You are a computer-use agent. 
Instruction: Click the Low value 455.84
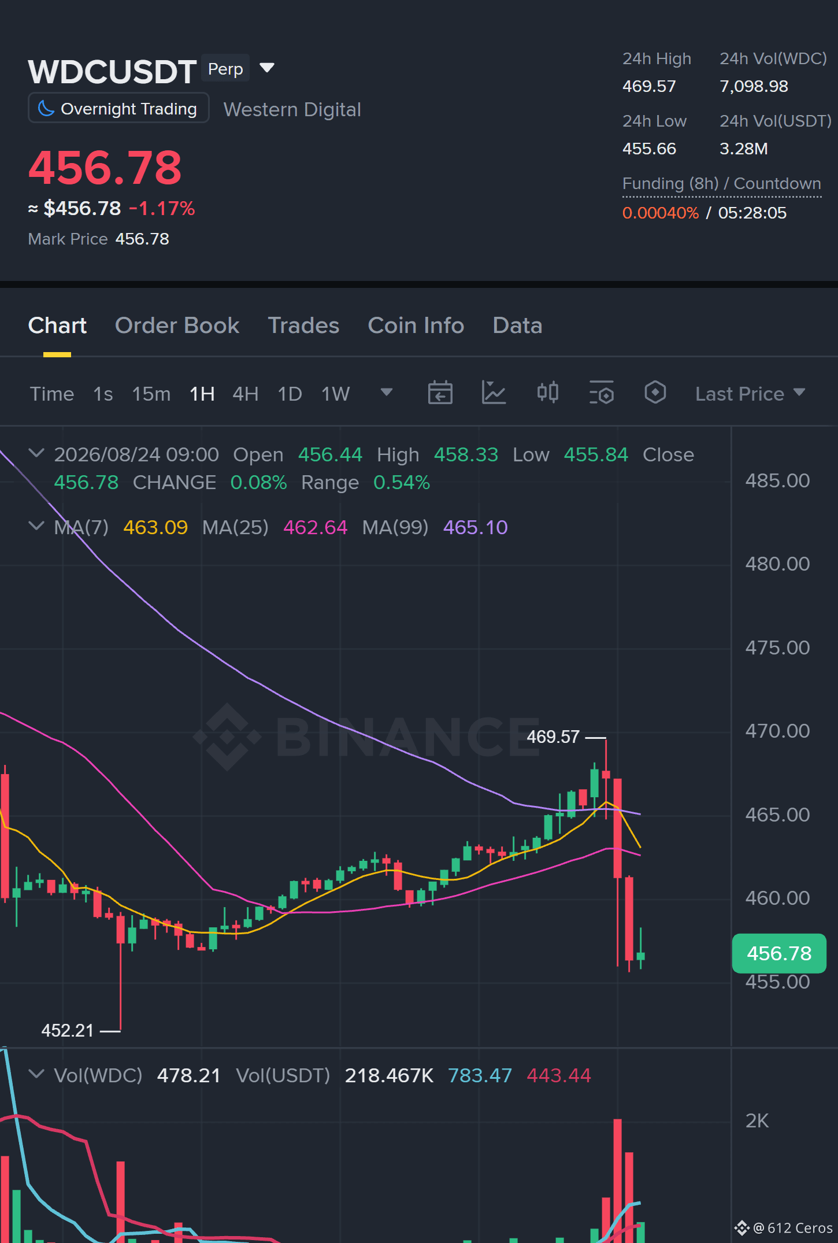596,454
